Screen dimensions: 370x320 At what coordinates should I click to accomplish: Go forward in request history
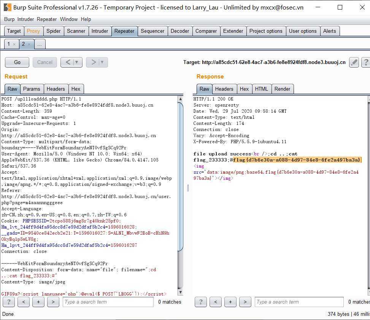click(x=93, y=62)
